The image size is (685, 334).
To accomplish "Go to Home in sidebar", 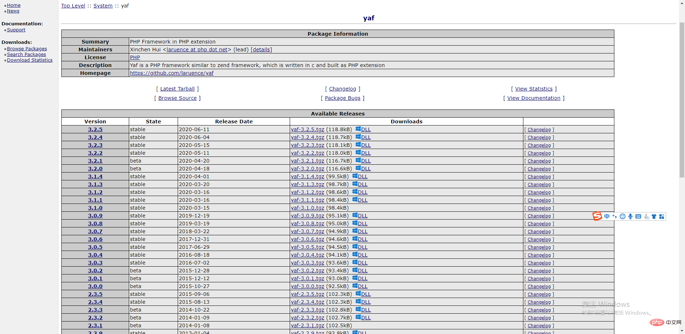I will pyautogui.click(x=14, y=5).
